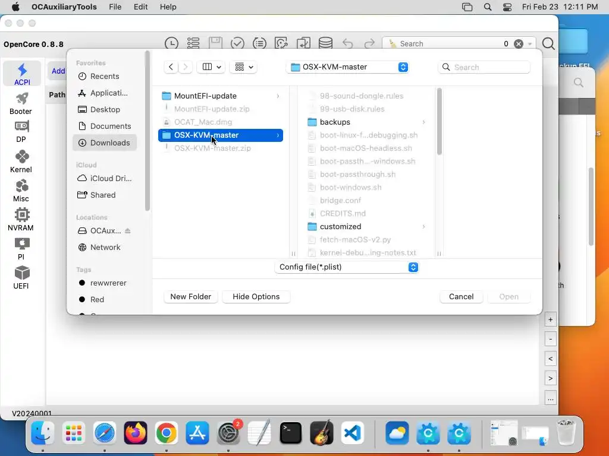
Task: Open the OCAuxiliaryTools app menu
Action: tap(64, 7)
